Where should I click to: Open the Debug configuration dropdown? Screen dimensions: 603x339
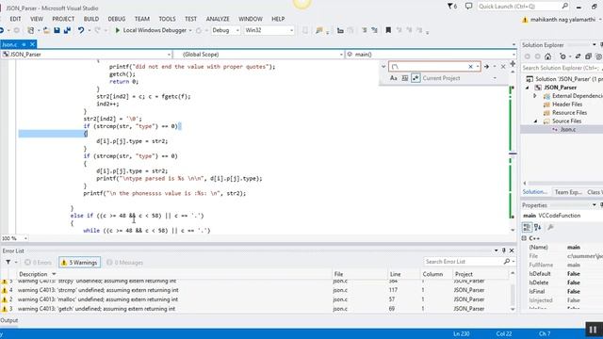[237, 30]
